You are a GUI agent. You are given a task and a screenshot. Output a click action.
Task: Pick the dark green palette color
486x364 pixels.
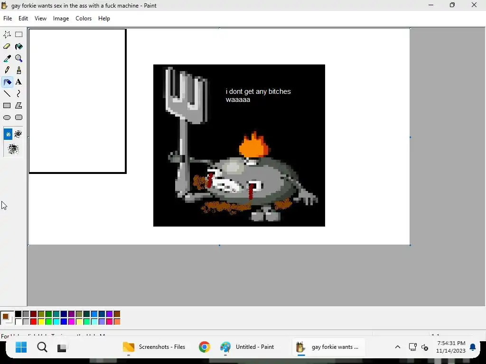(x=49, y=314)
